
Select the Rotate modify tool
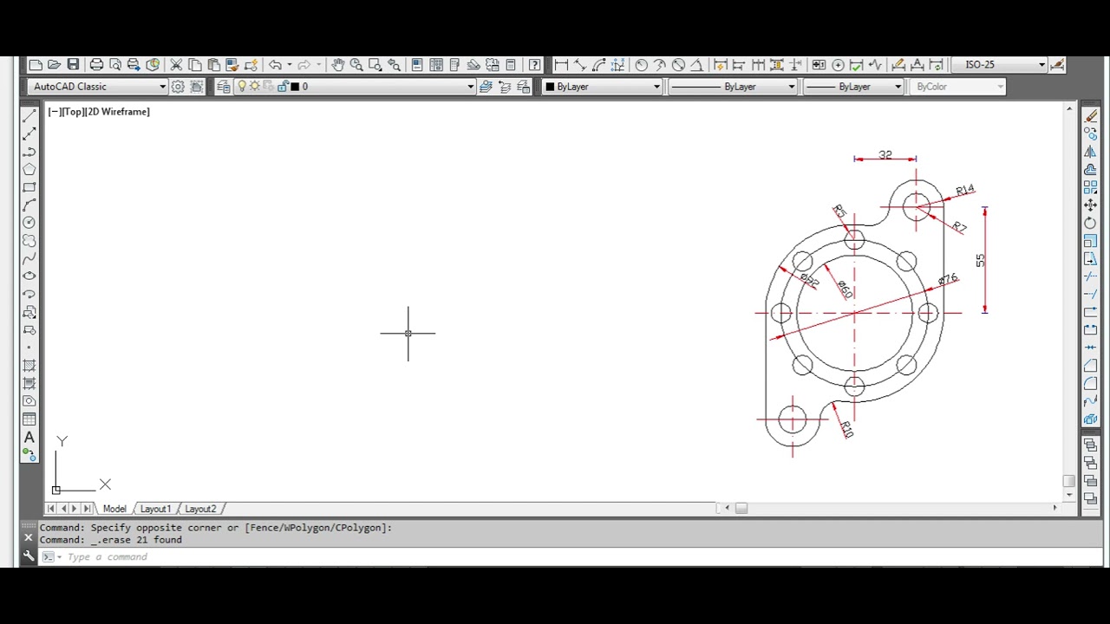1090,223
